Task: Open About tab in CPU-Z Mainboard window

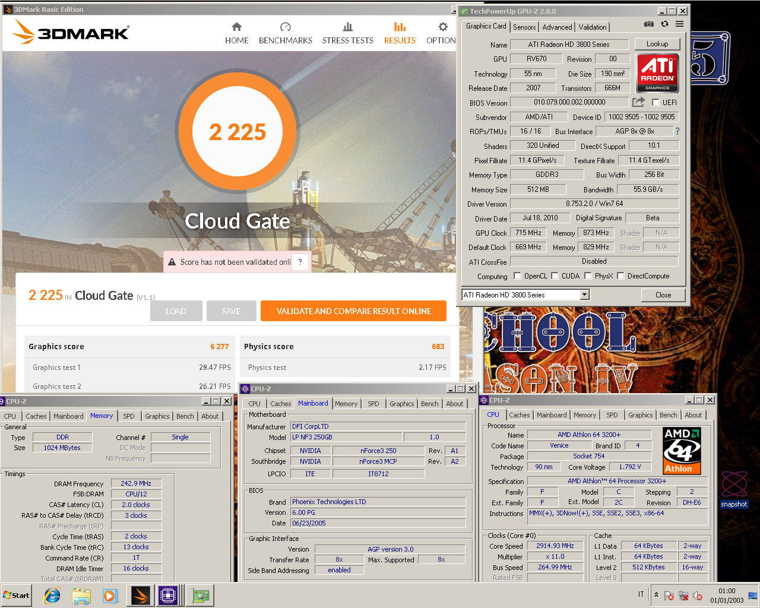Action: point(455,404)
